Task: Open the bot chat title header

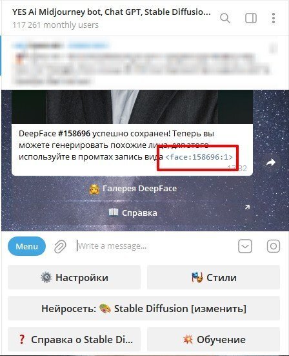Action: coord(112,18)
